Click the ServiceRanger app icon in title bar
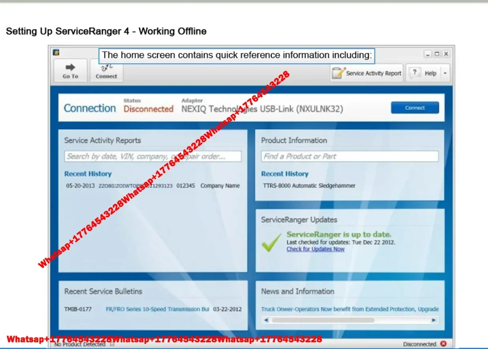The image size is (488, 349). pyautogui.click(x=56, y=53)
